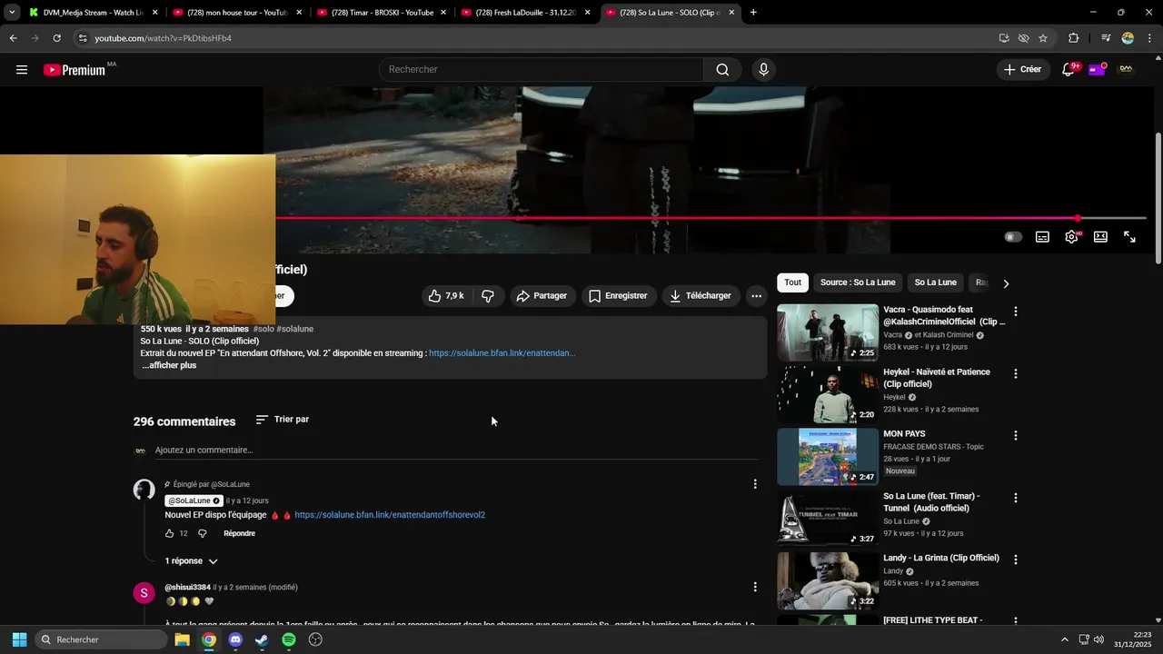The image size is (1163, 654).
Task: Open Steam from the taskbar
Action: 262,639
